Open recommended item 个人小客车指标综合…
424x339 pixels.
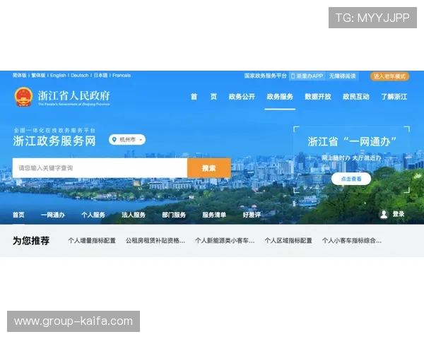[352, 241]
